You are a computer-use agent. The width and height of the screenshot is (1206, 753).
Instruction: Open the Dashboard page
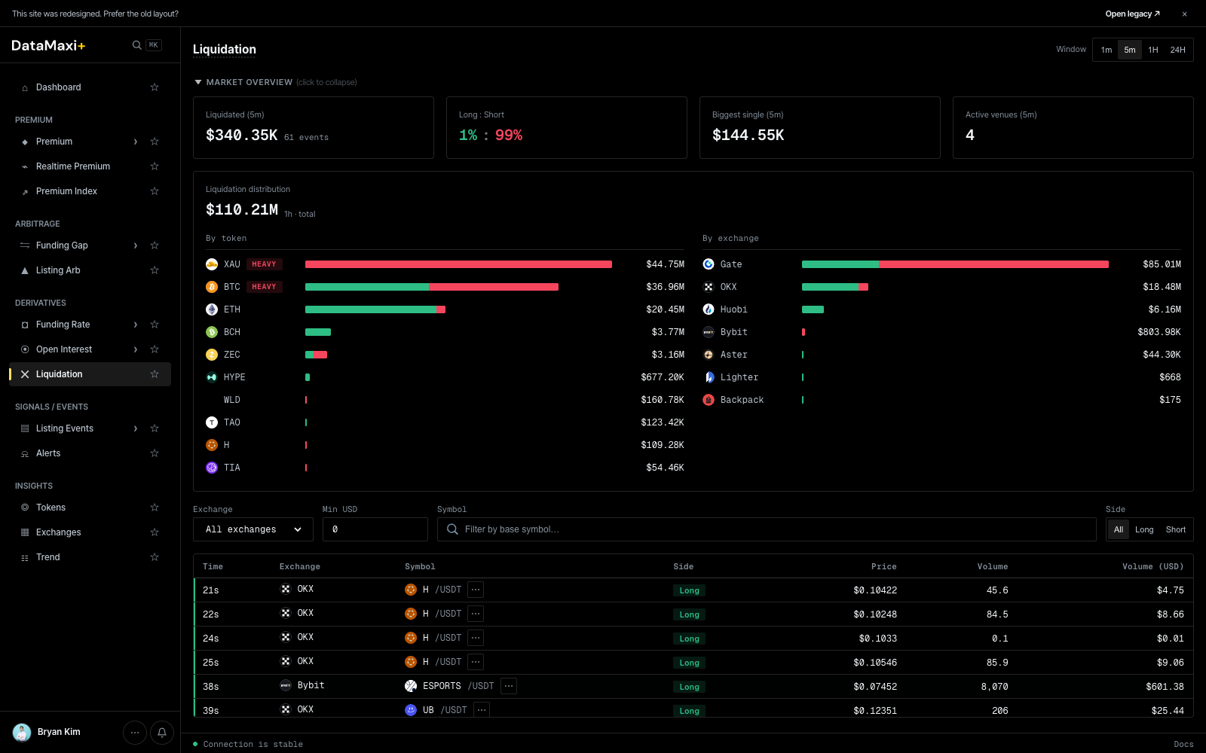(x=59, y=87)
